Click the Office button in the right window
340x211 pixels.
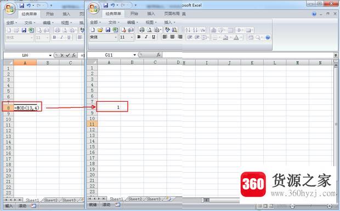coord(94,8)
